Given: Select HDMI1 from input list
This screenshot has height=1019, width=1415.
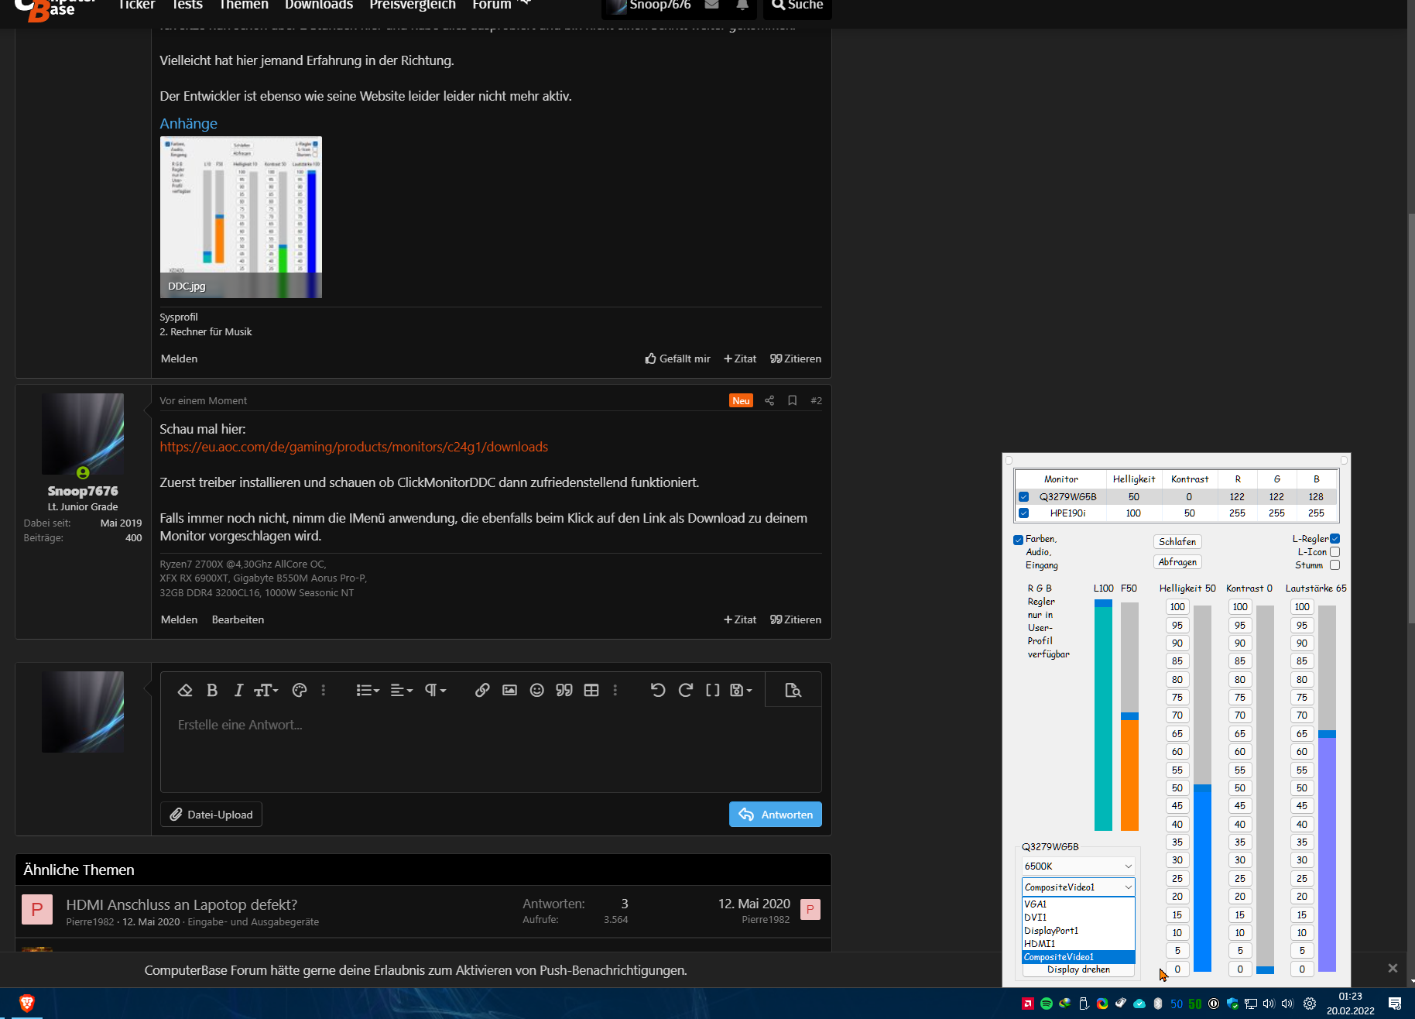Looking at the screenshot, I should point(1078,944).
